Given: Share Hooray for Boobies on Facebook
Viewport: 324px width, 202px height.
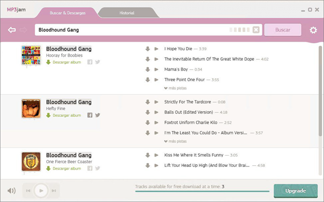Looking at the screenshot, I should (90, 62).
